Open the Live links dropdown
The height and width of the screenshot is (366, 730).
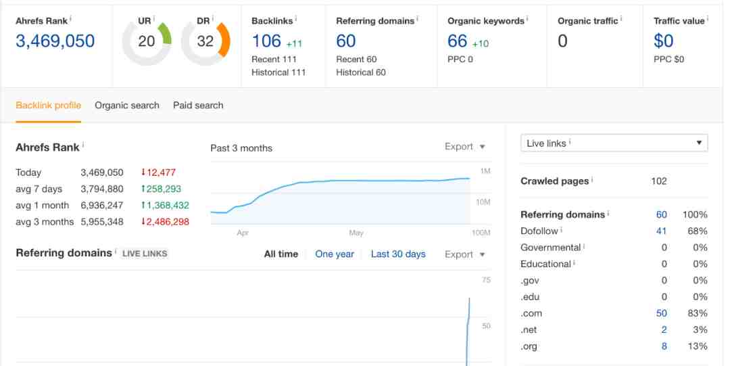point(614,143)
